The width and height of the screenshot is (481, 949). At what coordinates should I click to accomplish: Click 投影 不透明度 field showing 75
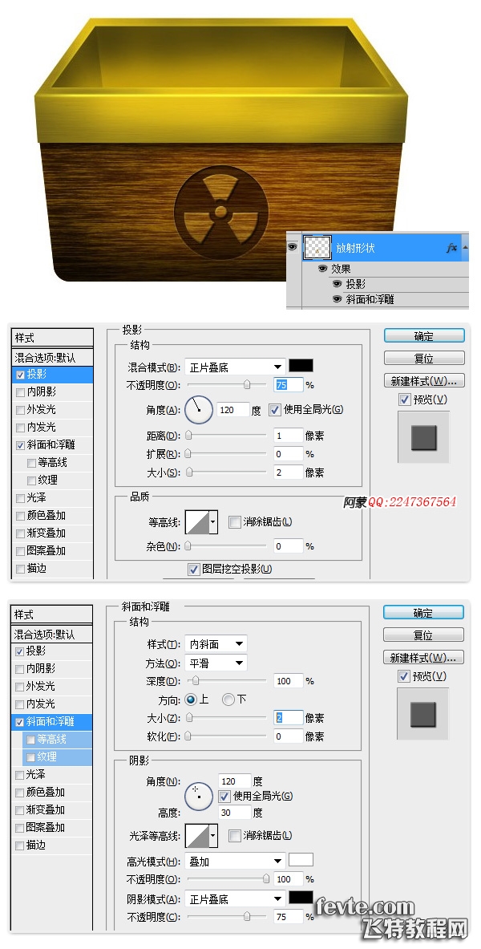point(288,384)
